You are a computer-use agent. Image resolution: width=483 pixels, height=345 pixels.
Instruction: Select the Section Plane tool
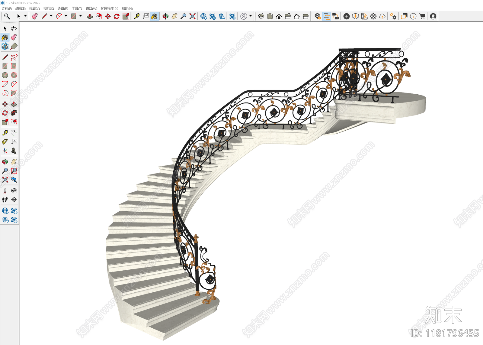(14, 200)
